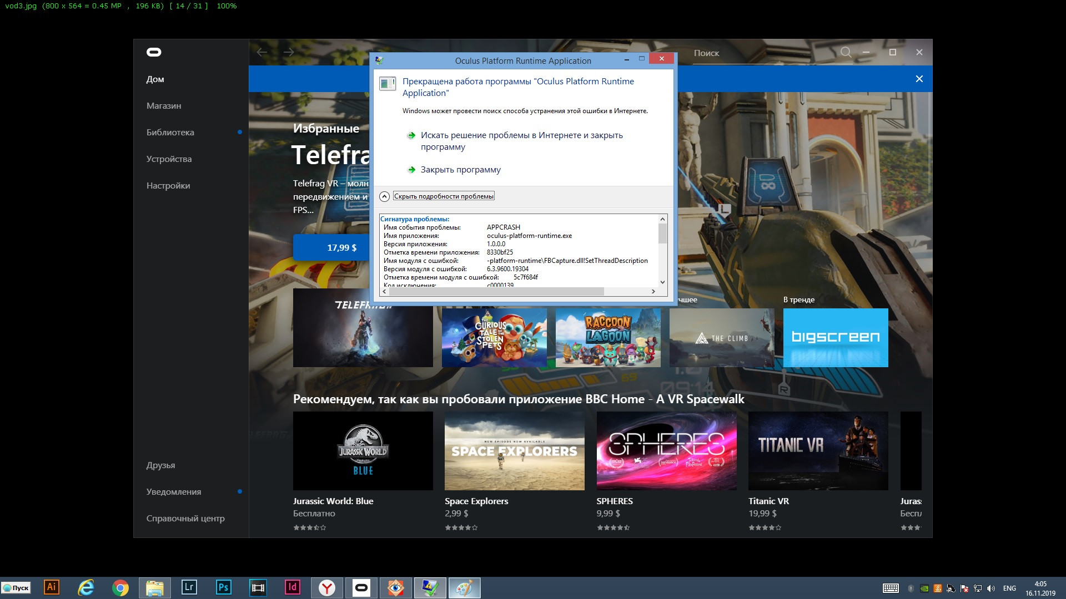Open Библиотека in the sidebar
Image resolution: width=1066 pixels, height=599 pixels.
pyautogui.click(x=170, y=132)
